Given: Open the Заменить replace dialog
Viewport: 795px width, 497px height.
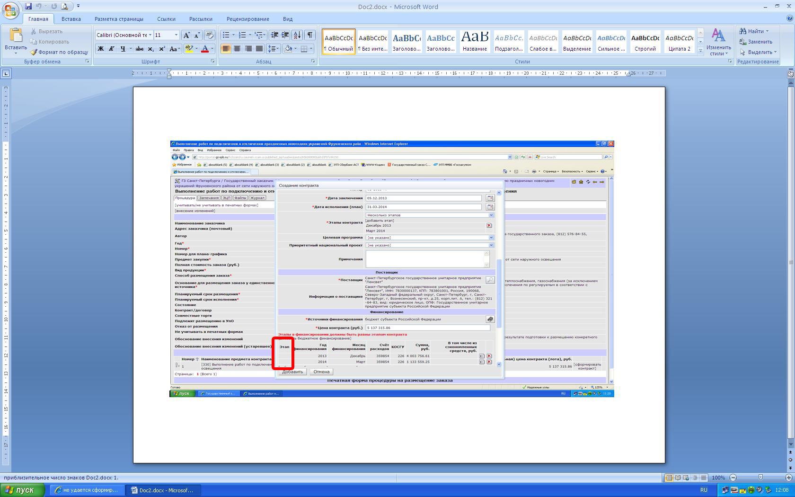Looking at the screenshot, I should click(756, 42).
